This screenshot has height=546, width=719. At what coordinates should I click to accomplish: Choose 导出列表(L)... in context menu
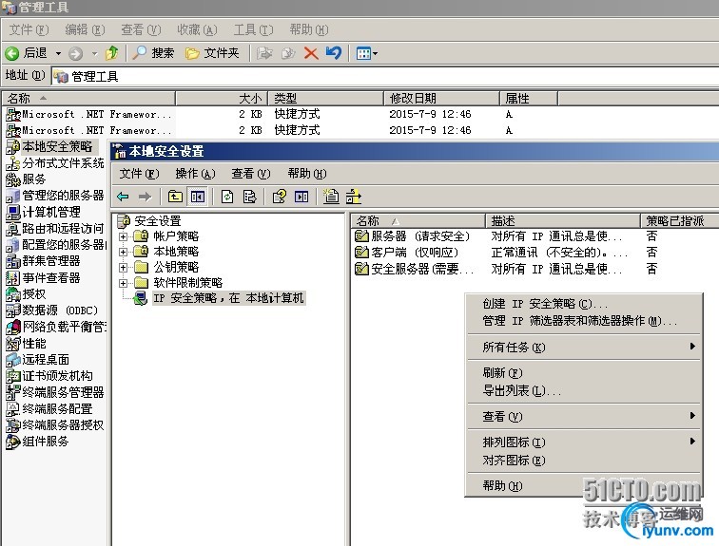coord(584,390)
